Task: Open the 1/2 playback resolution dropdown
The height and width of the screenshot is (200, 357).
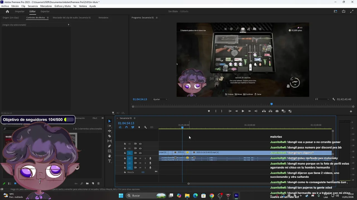Action: pyautogui.click(x=322, y=99)
